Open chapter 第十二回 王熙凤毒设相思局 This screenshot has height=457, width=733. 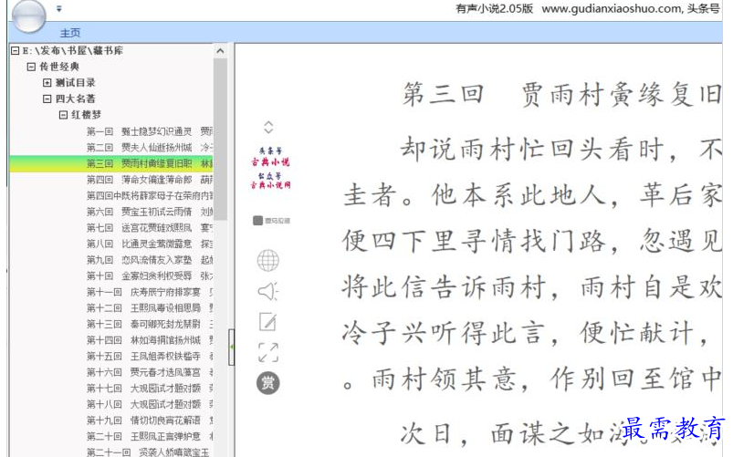150,308
